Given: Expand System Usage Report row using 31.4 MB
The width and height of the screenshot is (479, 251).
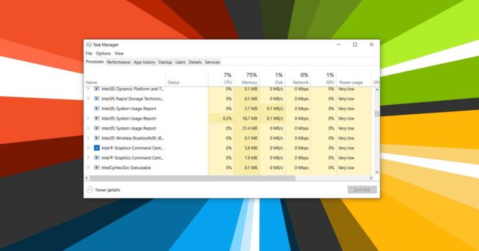Looking at the screenshot, I should (x=88, y=128).
